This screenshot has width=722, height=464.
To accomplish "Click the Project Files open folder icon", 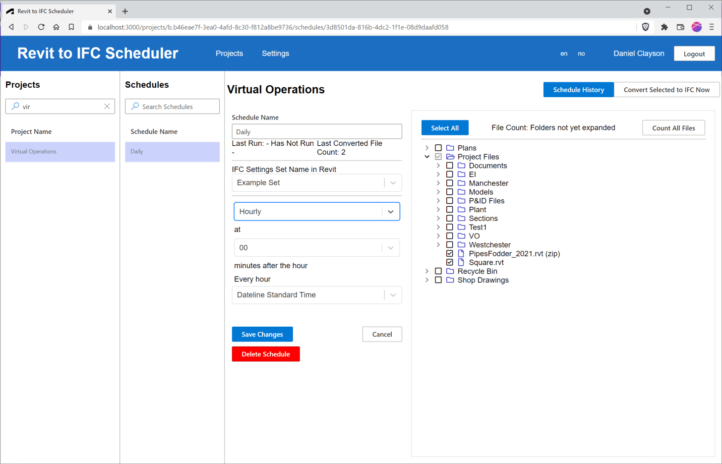I will point(450,157).
